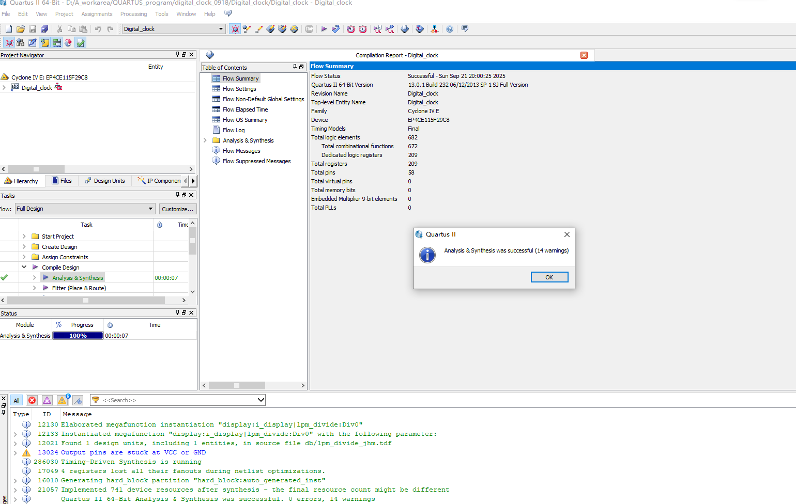Click the Customize... button in Tasks

[x=177, y=209]
